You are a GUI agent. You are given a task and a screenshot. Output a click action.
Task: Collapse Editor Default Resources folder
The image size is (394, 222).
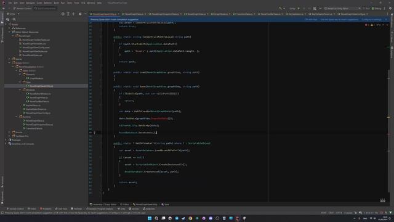10,32
